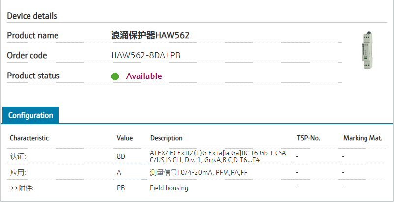Click the value 8D cell
This screenshot has height=202, width=394.
pos(121,157)
